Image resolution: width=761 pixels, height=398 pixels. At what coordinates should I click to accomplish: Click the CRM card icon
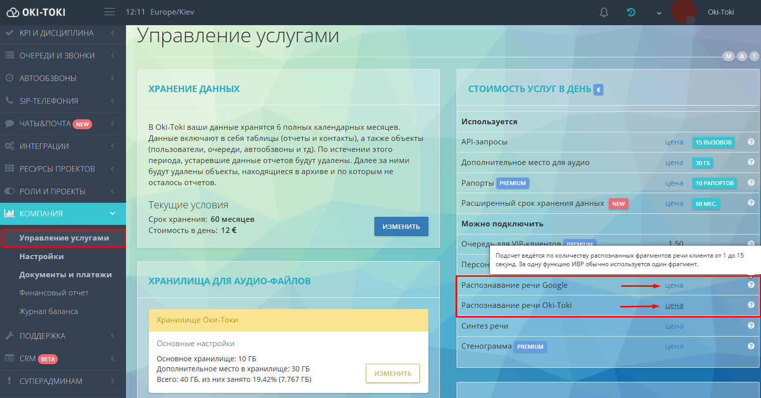pyautogui.click(x=9, y=358)
